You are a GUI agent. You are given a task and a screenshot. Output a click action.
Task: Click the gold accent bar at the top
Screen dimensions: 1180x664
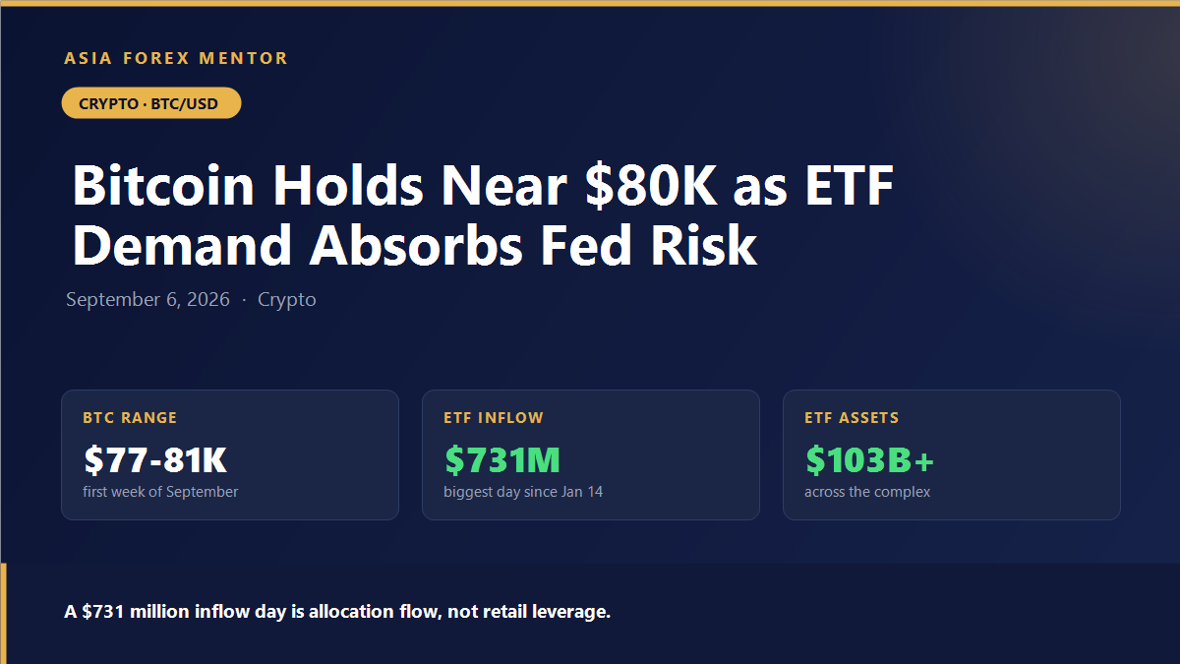click(590, 3)
